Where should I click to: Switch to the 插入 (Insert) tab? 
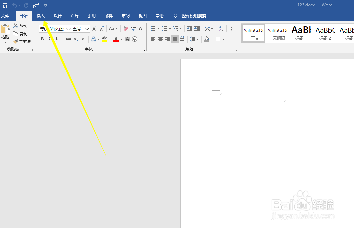[x=41, y=16]
